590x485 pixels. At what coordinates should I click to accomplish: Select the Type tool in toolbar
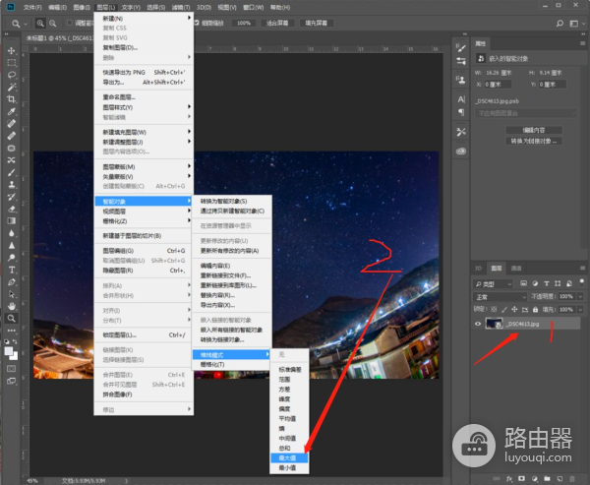pyautogui.click(x=11, y=269)
